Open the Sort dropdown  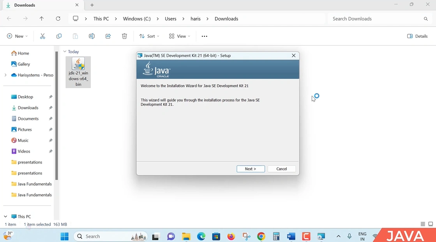pyautogui.click(x=149, y=36)
